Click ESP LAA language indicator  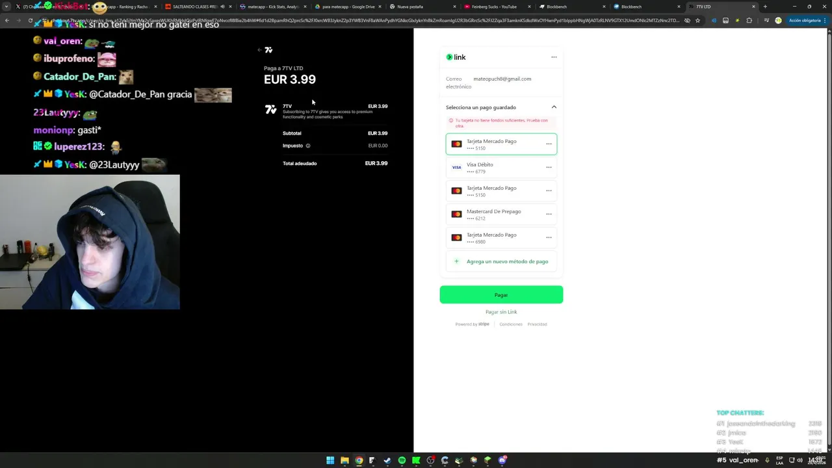(779, 460)
